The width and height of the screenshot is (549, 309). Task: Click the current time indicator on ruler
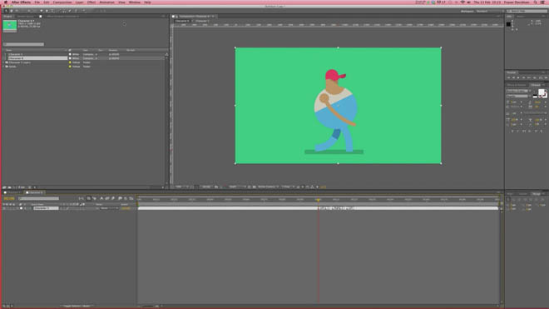(x=319, y=200)
